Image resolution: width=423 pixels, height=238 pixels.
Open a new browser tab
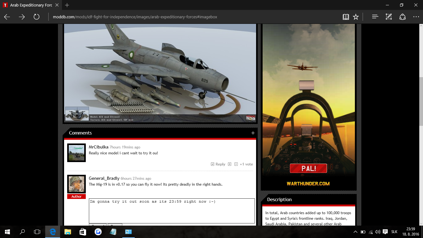(67, 5)
